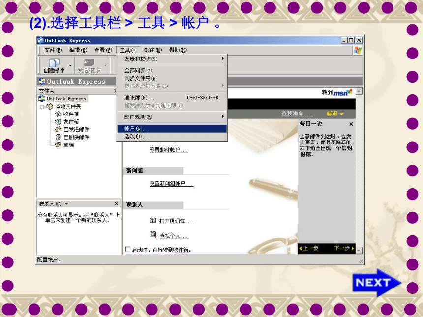423x317 pixels.
Task: Click the Sent Items (已发送邮件) icon
Action: click(x=58, y=129)
